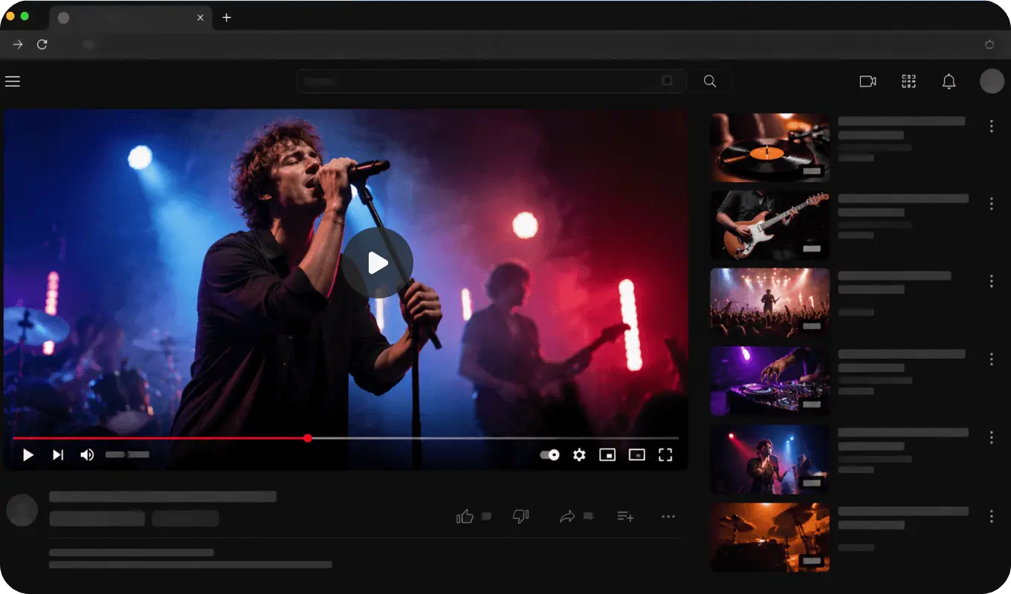Open the sidebar thumbnail of the singer on stage

pyautogui.click(x=769, y=459)
